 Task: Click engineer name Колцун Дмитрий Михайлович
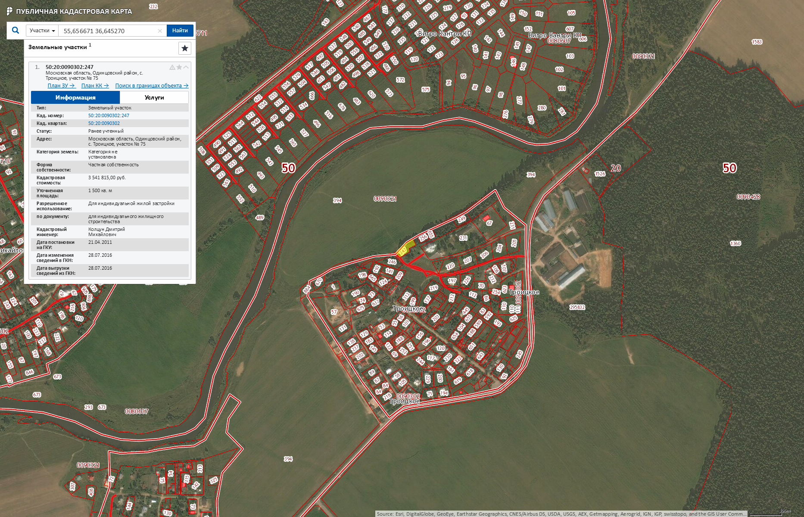coord(106,232)
